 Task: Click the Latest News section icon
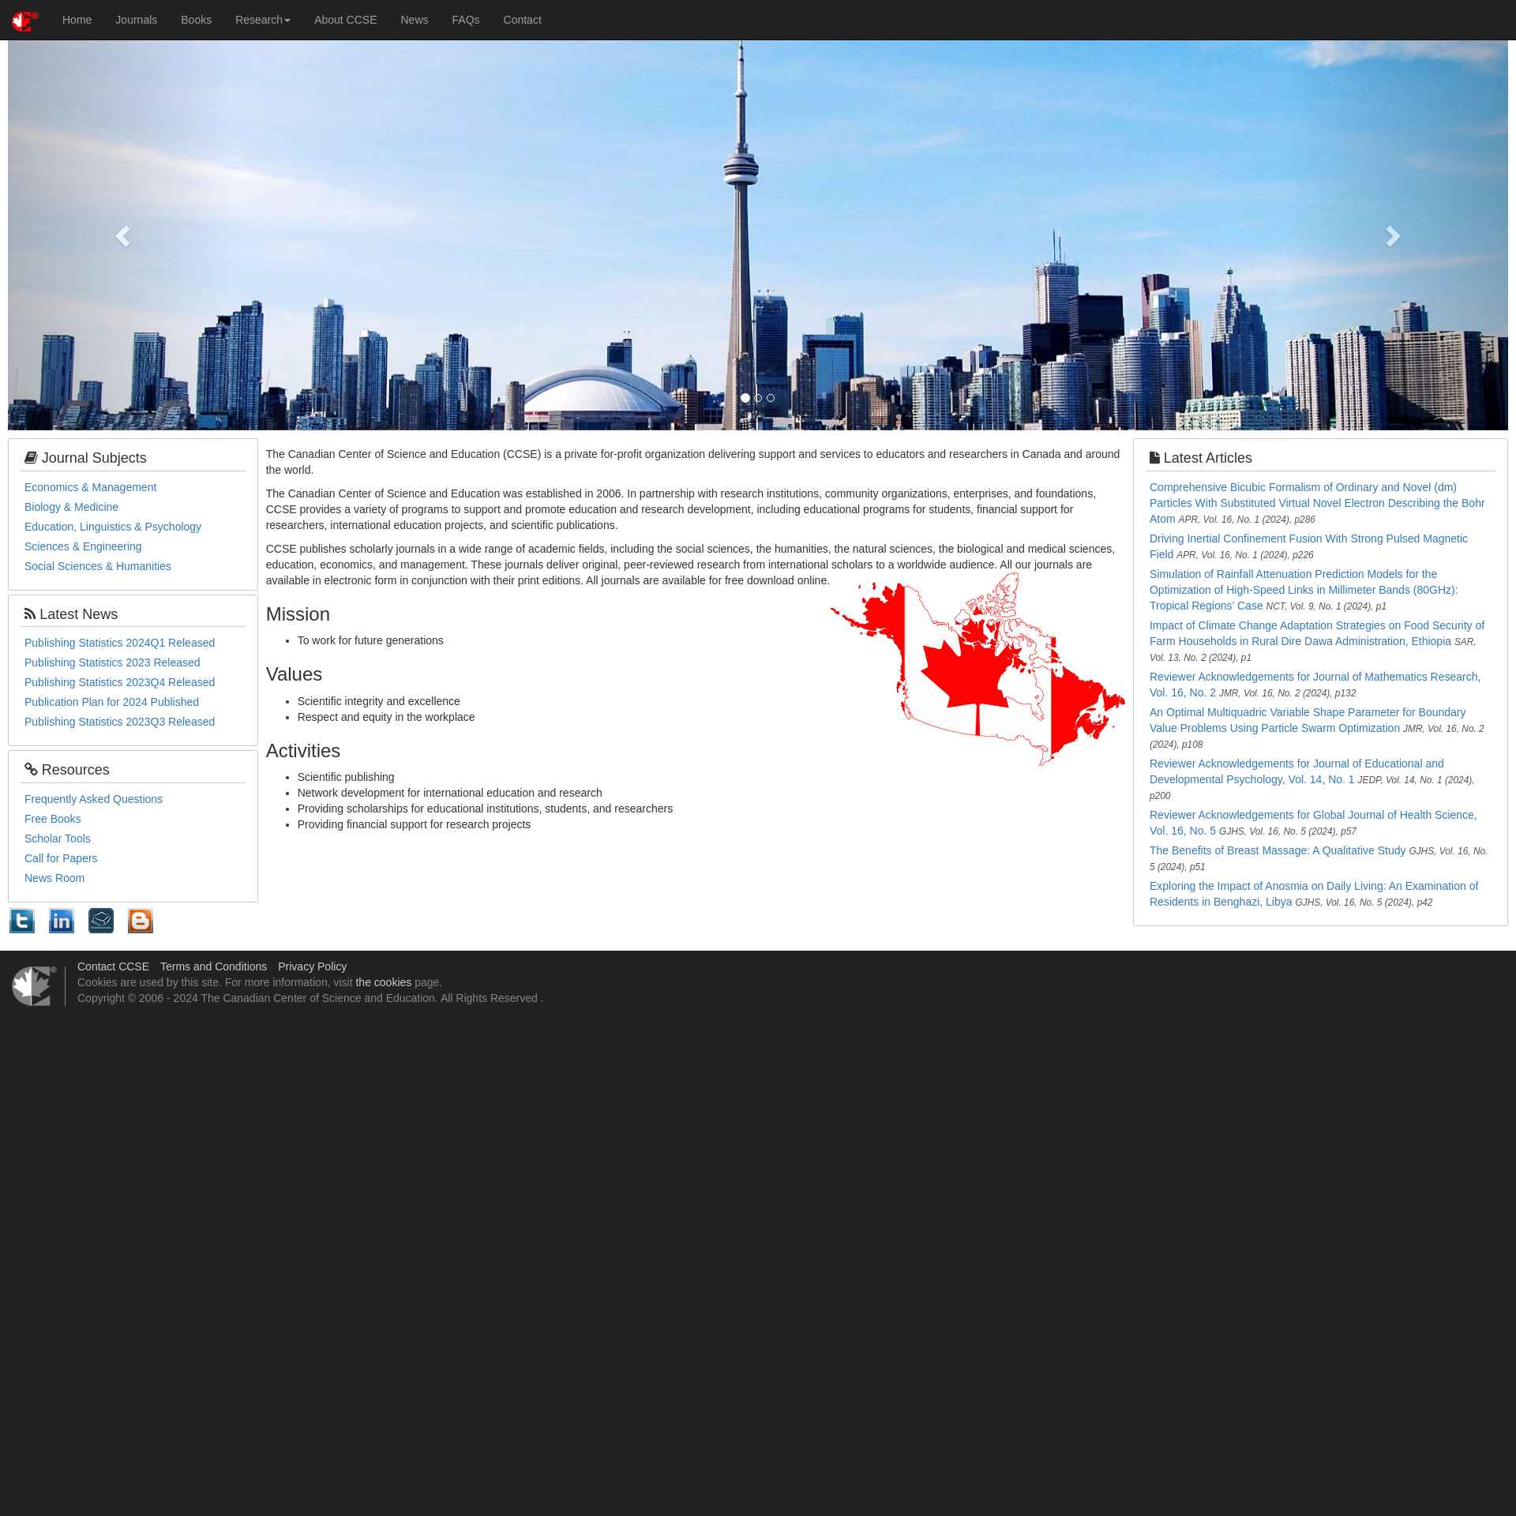(x=29, y=612)
